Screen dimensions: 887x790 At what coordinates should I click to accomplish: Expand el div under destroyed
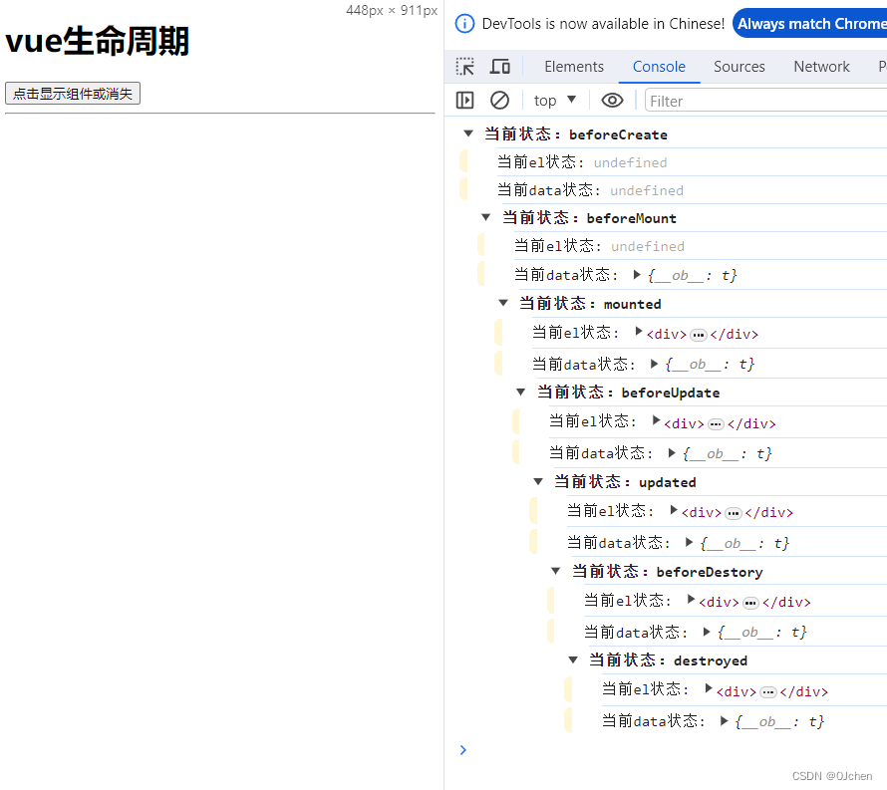709,688
